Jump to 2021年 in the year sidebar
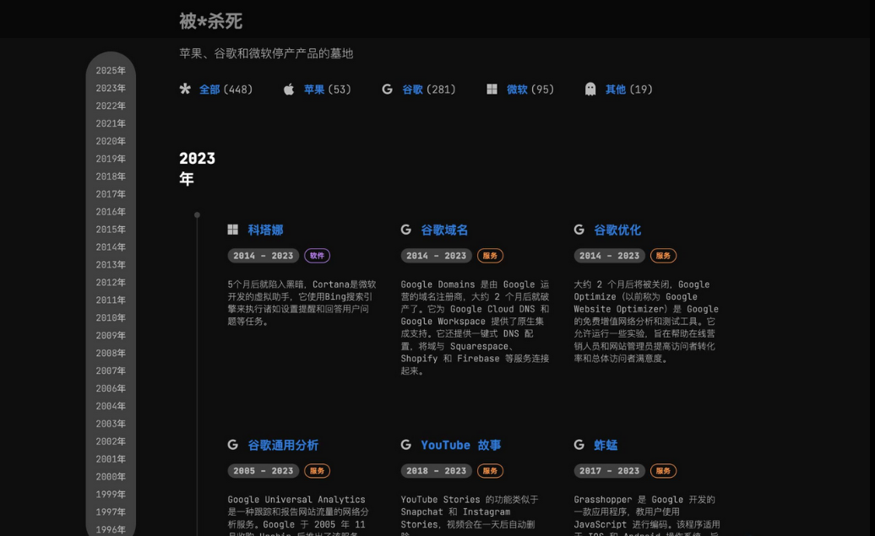The width and height of the screenshot is (875, 536). [111, 124]
